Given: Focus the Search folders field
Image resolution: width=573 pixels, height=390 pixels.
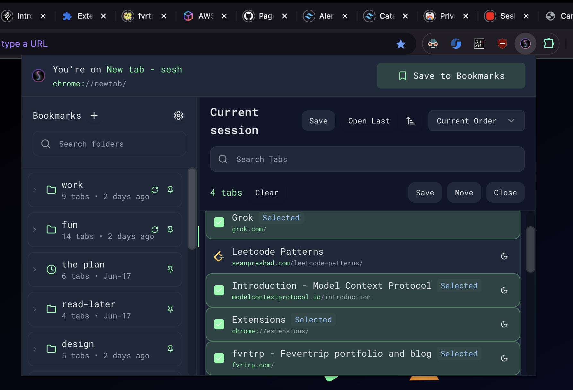Looking at the screenshot, I should tap(110, 144).
